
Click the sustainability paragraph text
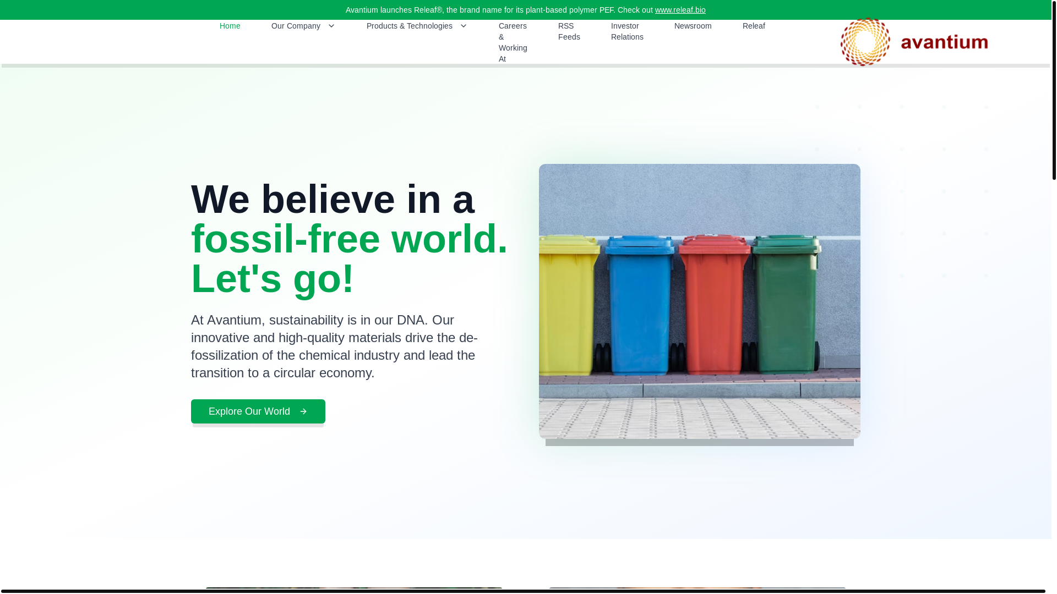[335, 346]
